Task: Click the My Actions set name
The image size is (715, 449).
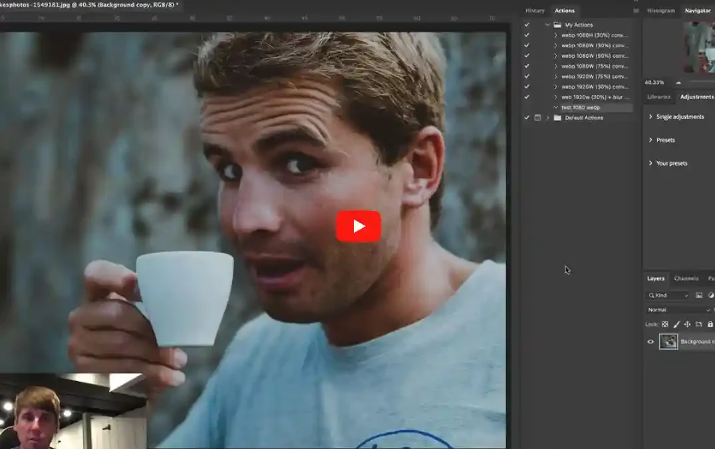Action: pyautogui.click(x=579, y=25)
